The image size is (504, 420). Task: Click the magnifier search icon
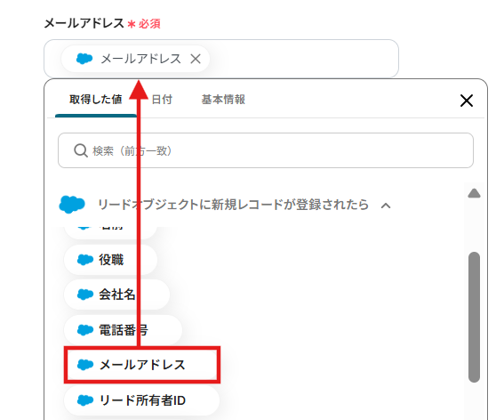pyautogui.click(x=81, y=150)
